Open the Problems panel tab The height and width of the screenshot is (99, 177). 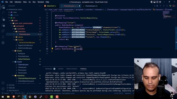[x=49, y=69]
